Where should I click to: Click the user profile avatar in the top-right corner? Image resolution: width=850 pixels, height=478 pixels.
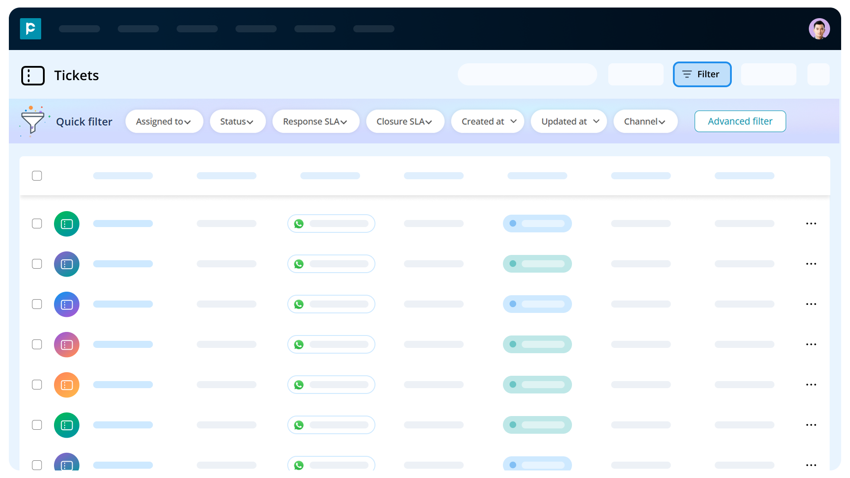tap(819, 28)
